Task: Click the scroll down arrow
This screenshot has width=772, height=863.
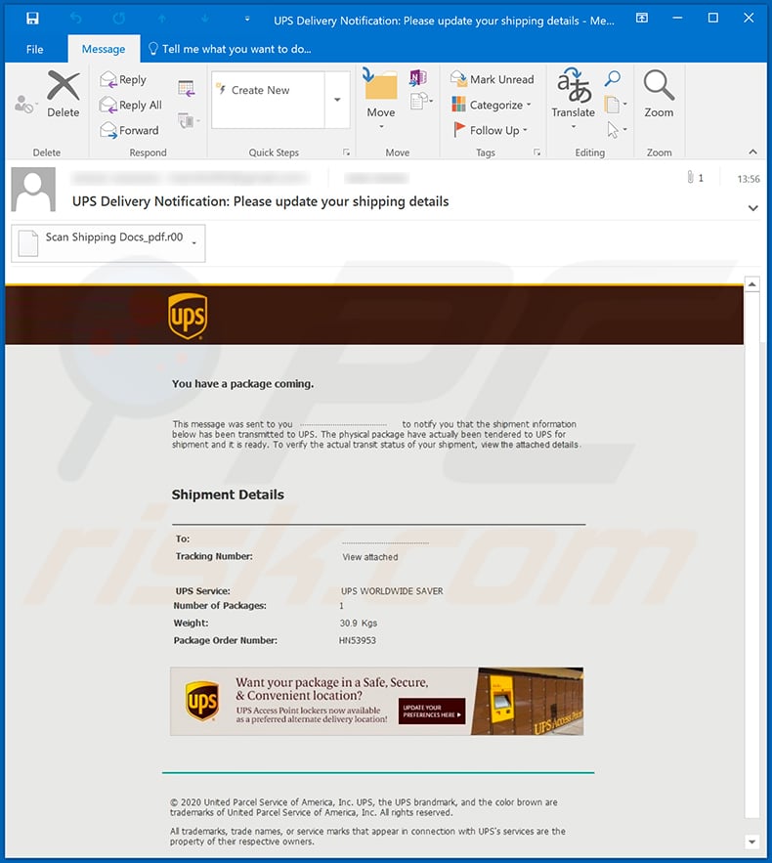Action: click(751, 841)
